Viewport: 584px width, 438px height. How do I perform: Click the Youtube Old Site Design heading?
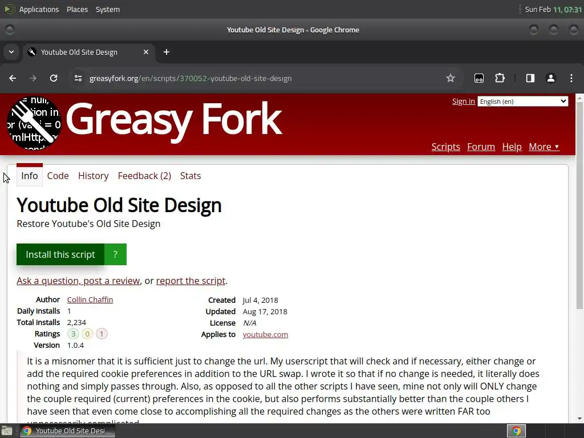(x=119, y=205)
